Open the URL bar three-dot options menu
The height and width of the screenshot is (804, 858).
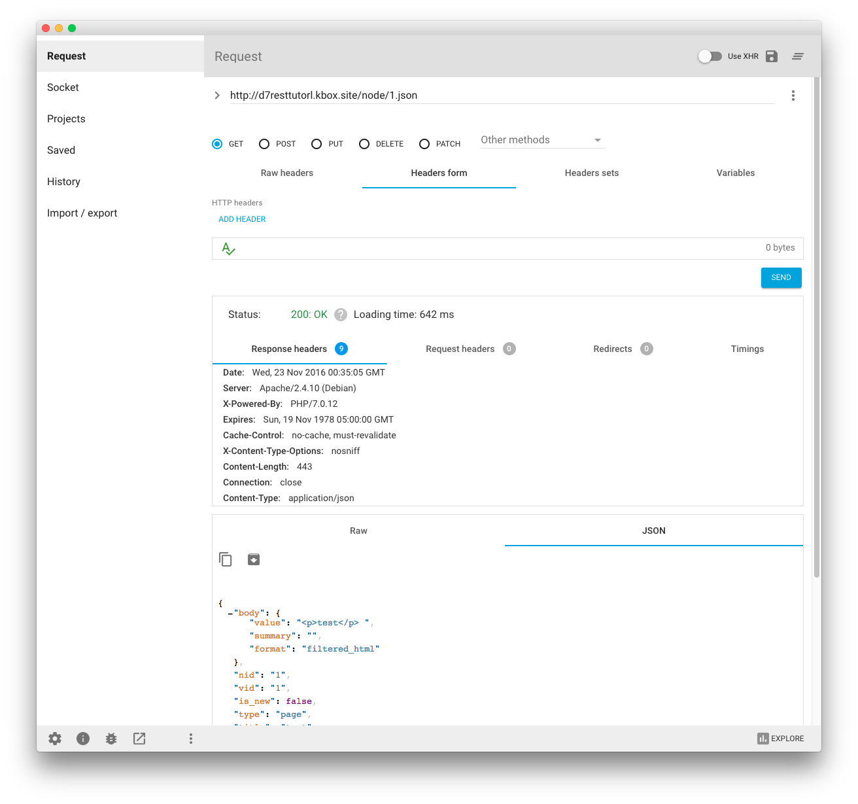pos(793,96)
